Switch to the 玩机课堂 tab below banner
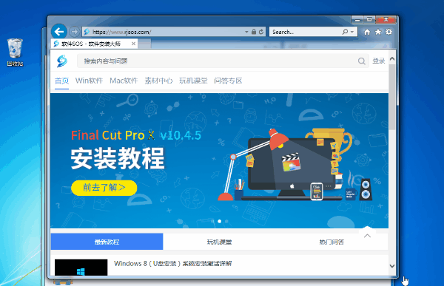This screenshot has height=286, width=444. pos(219,242)
